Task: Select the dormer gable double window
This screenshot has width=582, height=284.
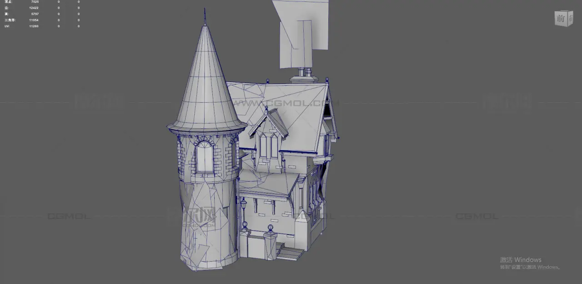Action: click(x=268, y=146)
